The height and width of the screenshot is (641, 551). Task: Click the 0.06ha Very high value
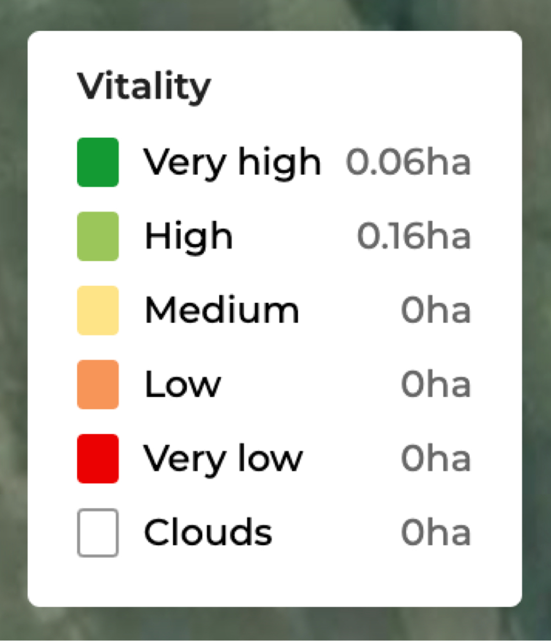[x=409, y=162]
